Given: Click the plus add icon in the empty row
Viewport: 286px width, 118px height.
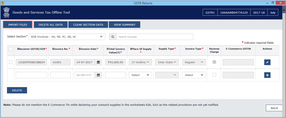Looking at the screenshot, I should click(x=267, y=75).
